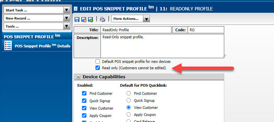The height and width of the screenshot is (122, 274).
Task: Click the Description resize handle corner
Action: (x=225, y=56)
